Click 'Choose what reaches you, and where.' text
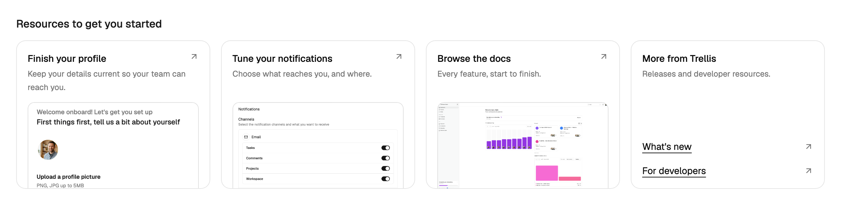This screenshot has height=205, width=841. coord(302,74)
